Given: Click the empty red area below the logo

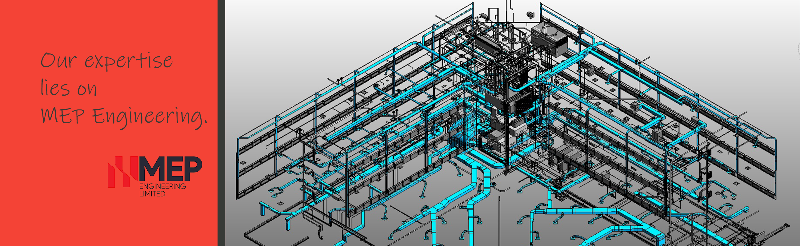Looking at the screenshot, I should coord(109,223).
